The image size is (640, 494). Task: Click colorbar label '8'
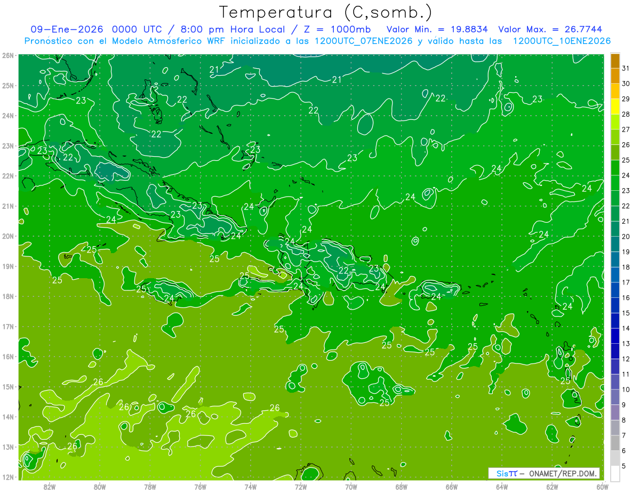coord(624,420)
